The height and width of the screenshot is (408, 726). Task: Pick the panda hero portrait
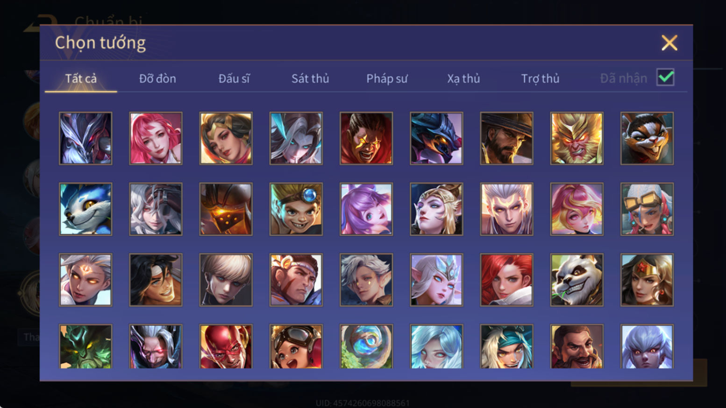577,280
